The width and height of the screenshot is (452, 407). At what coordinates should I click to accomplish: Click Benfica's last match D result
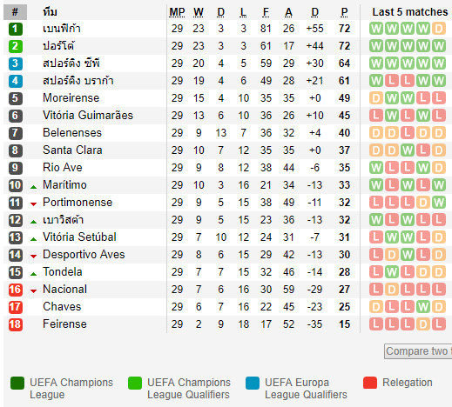(x=438, y=29)
